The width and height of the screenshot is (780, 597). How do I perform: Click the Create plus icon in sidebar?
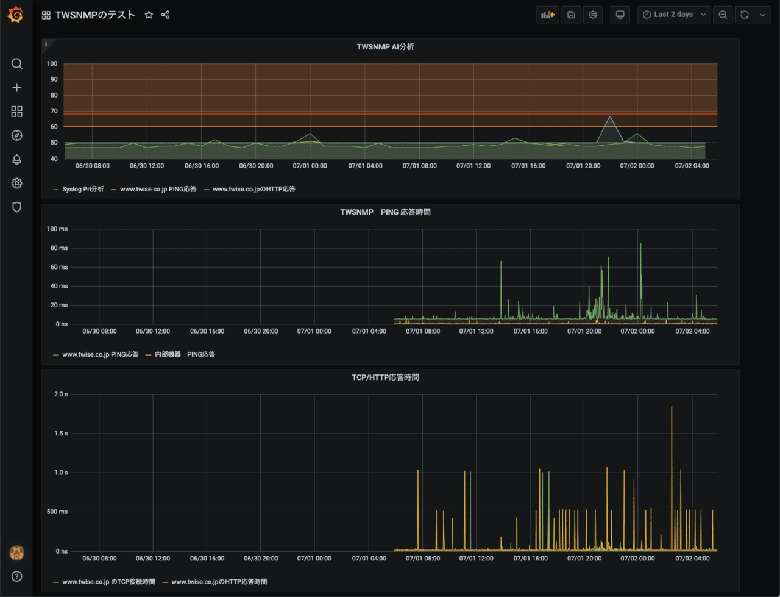(17, 88)
